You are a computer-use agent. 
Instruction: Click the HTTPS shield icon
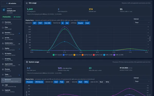point(3,38)
